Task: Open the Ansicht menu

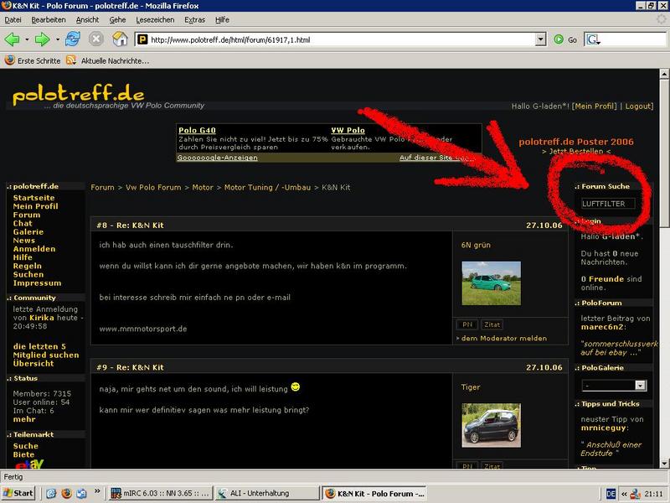Action: tap(87, 19)
